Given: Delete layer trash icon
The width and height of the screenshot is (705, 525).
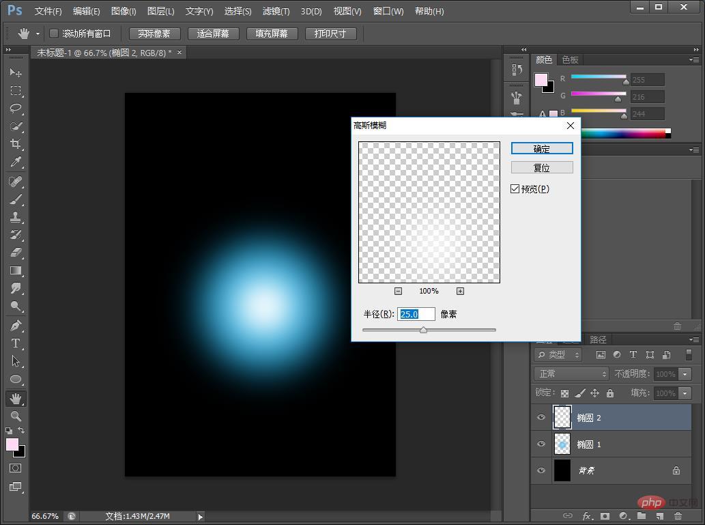Looking at the screenshot, I should click(678, 516).
